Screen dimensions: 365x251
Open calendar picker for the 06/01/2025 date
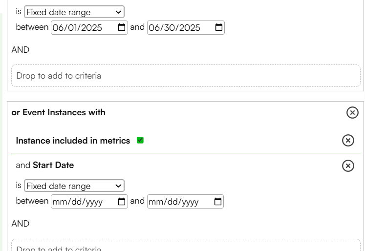pos(122,27)
